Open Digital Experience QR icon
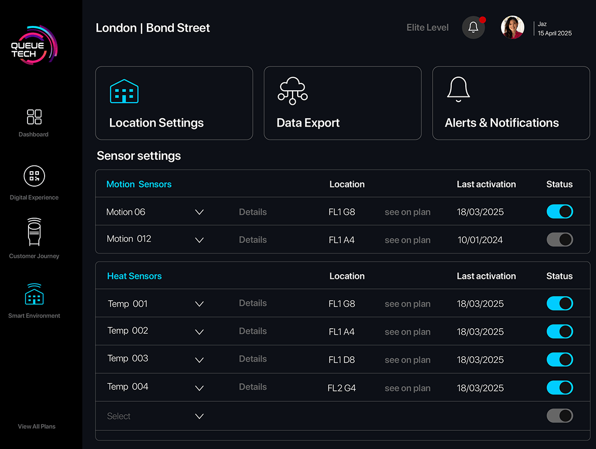 click(x=34, y=176)
